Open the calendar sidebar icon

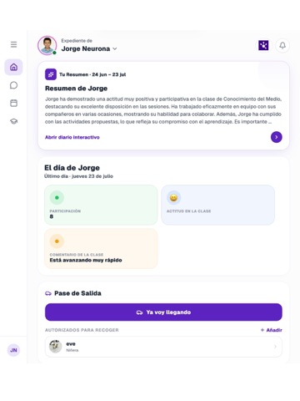point(13,104)
